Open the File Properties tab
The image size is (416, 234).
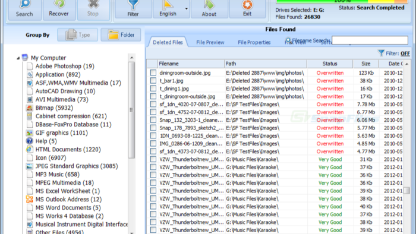[x=254, y=42]
